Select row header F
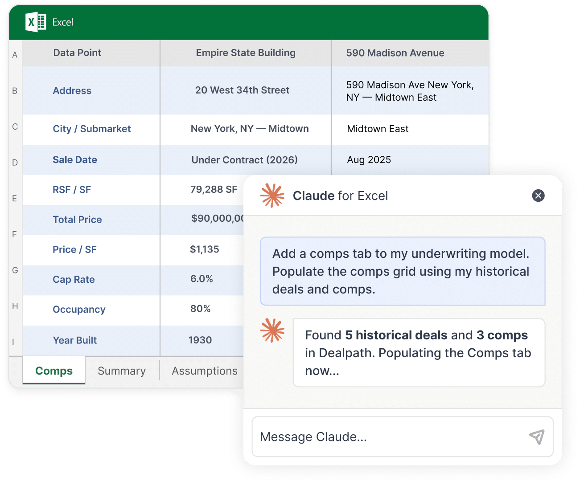Screen dimensions: 580x481 click(x=15, y=234)
